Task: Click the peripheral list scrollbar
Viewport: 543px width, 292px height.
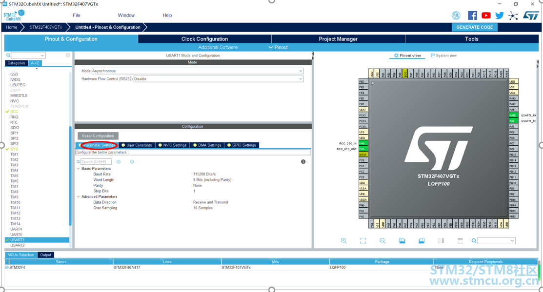Action: pyautogui.click(x=70, y=176)
